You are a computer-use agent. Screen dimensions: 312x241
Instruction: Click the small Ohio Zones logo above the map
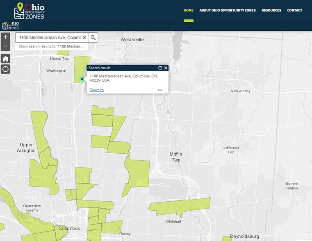pyautogui.click(x=11, y=25)
